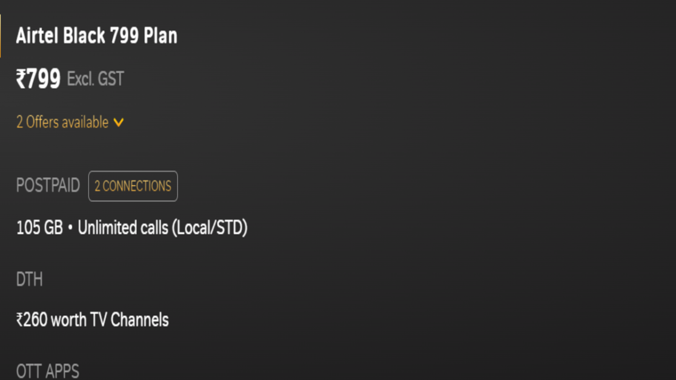This screenshot has height=380, width=676.
Task: Open the 2 Offers available link
Action: point(62,122)
